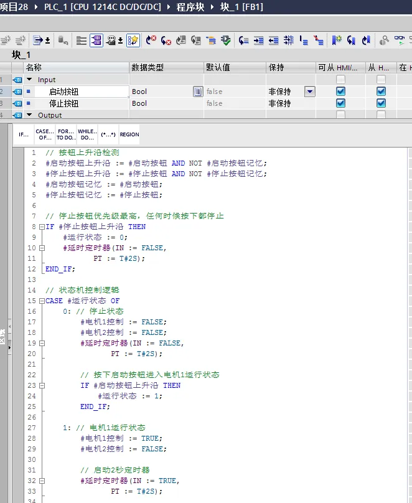Click the red crossed lines icon
This screenshot has width=412, height=503.
tap(319, 40)
